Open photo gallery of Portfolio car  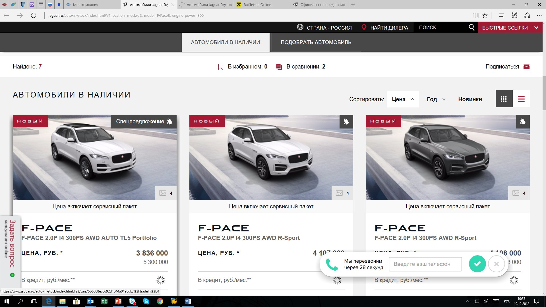[x=166, y=193]
